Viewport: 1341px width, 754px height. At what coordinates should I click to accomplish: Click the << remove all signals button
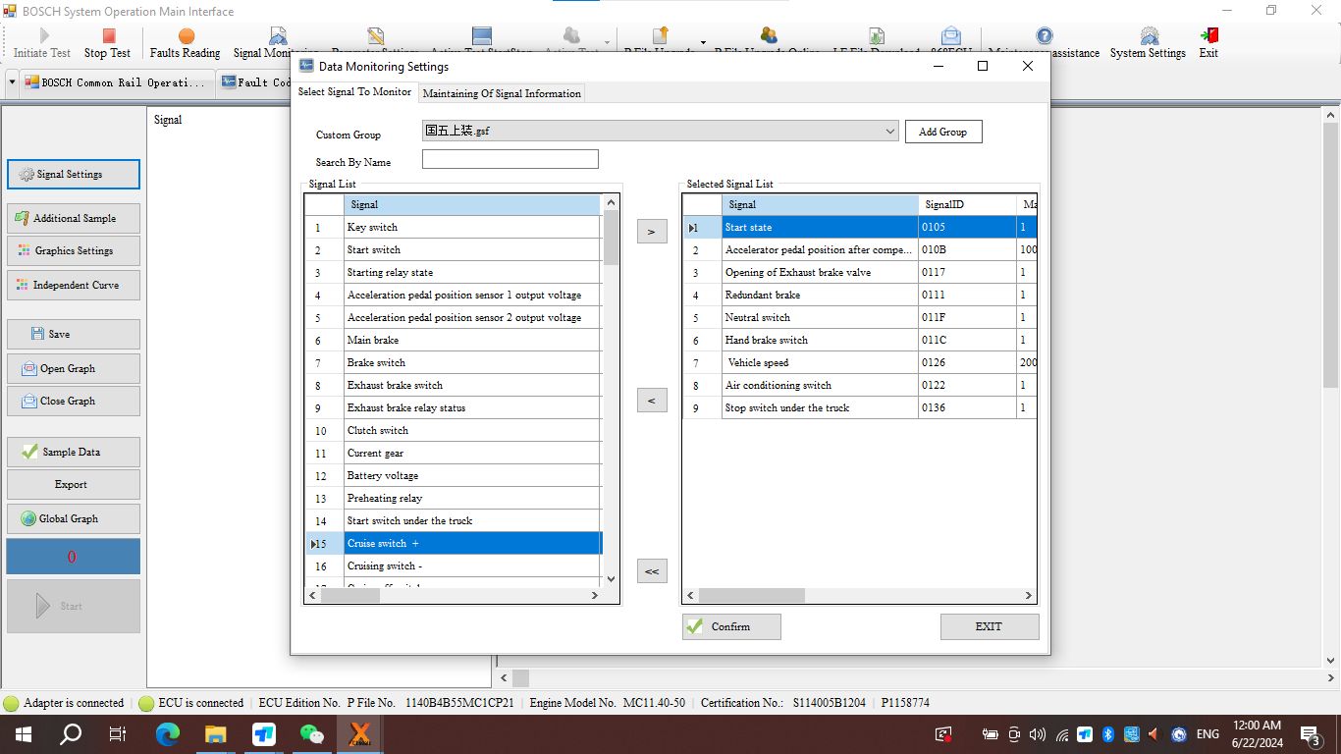tap(652, 570)
